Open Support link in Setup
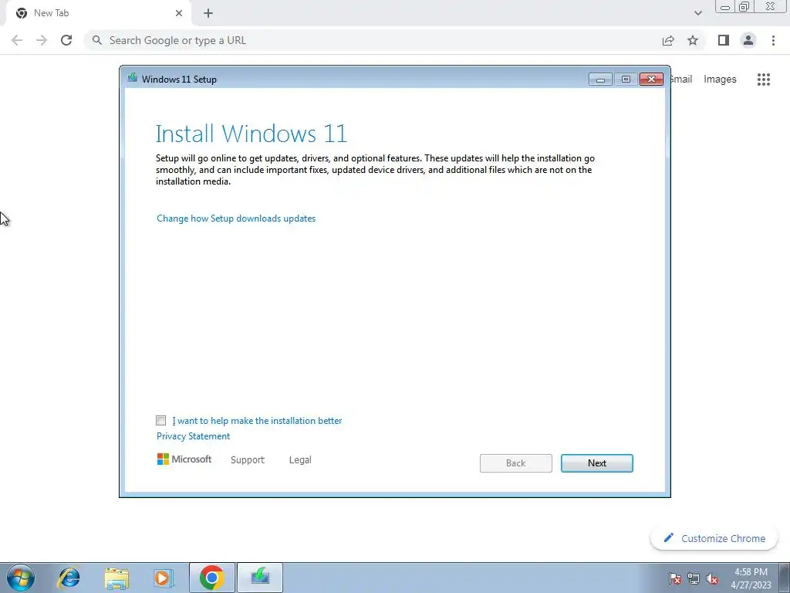This screenshot has height=593, width=790. click(x=248, y=460)
